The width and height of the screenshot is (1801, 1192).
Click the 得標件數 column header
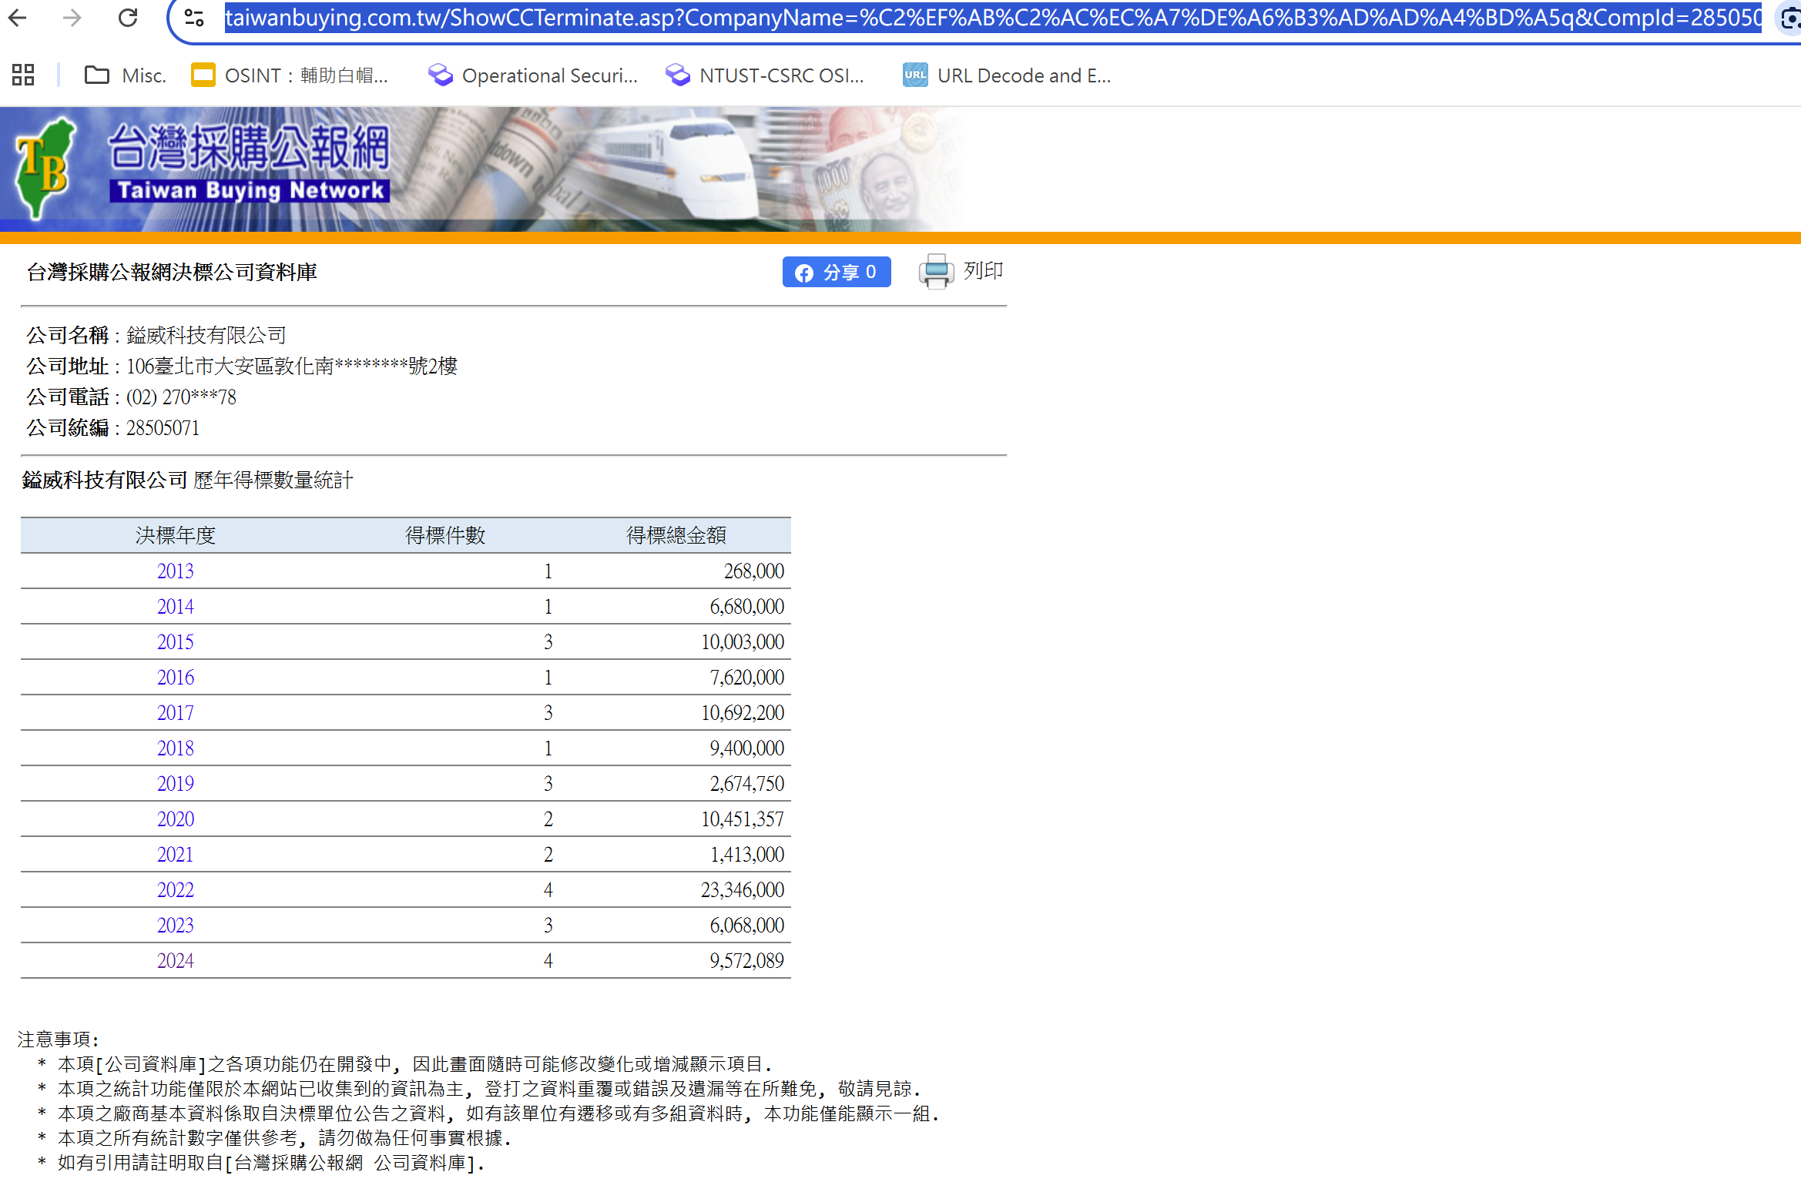click(445, 535)
